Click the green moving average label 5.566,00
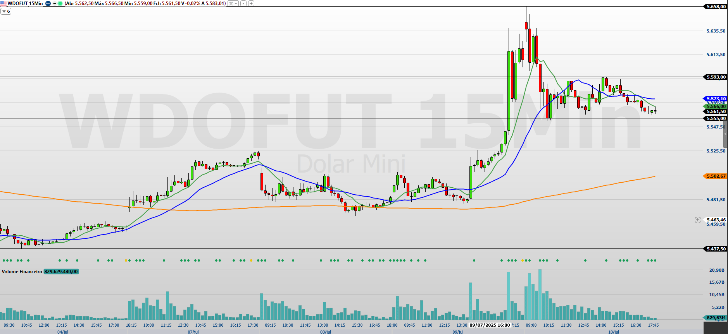 click(x=715, y=106)
